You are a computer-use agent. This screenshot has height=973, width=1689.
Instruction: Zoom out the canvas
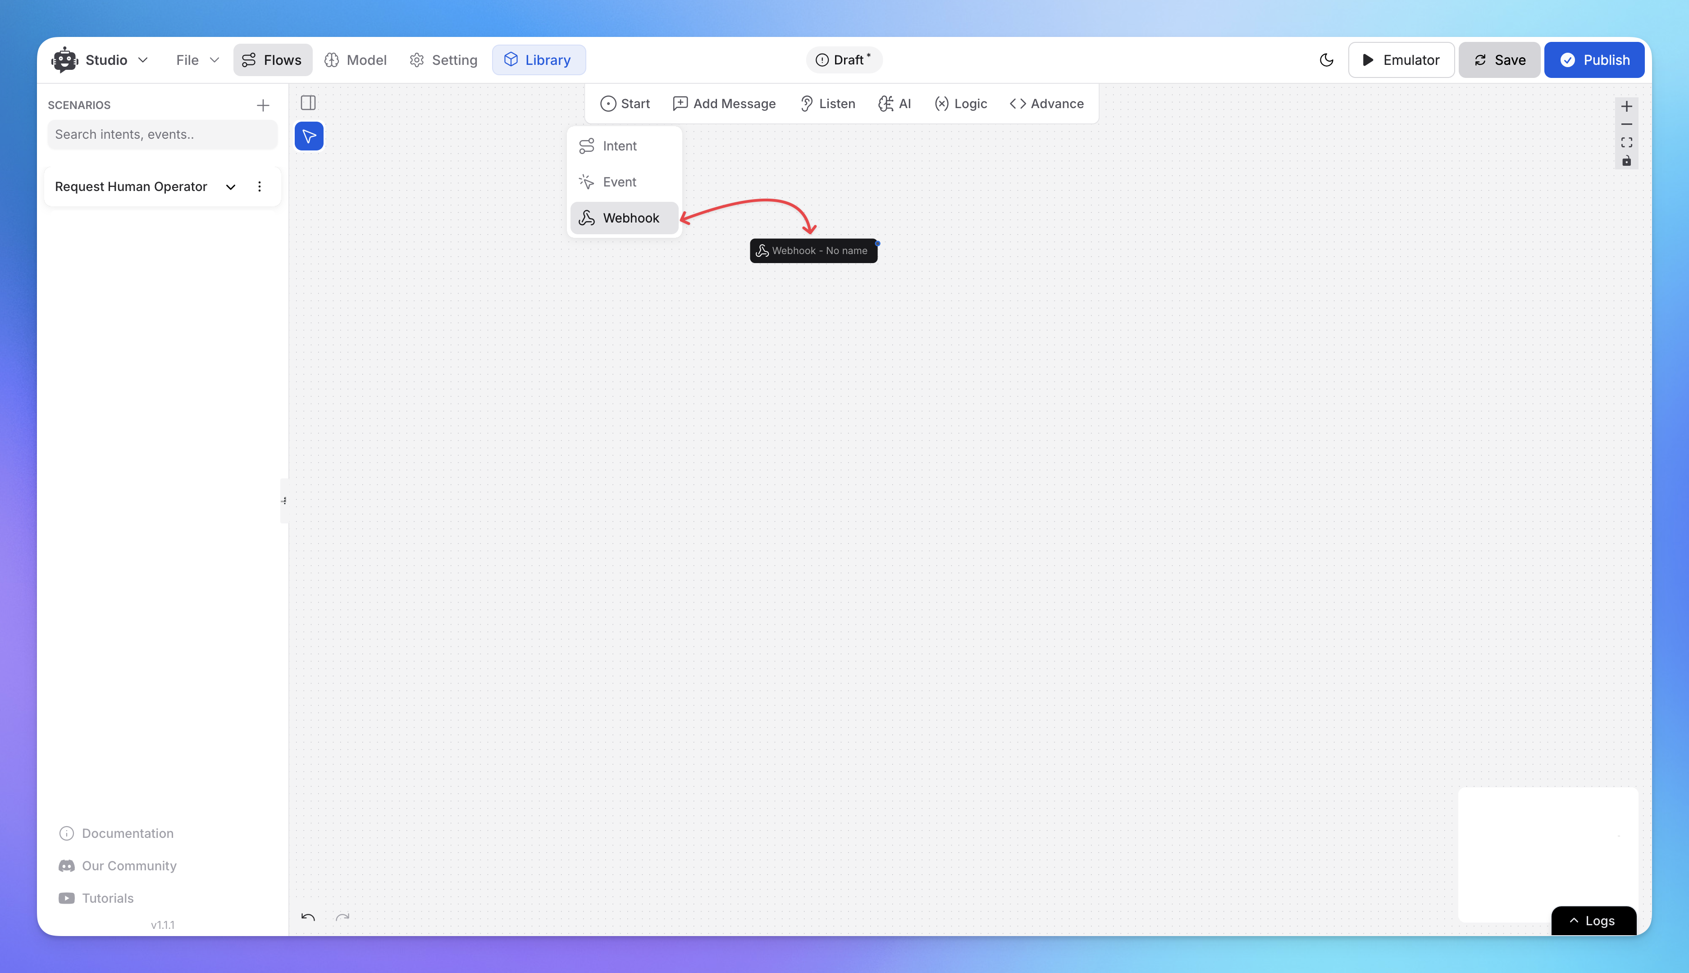pos(1626,125)
